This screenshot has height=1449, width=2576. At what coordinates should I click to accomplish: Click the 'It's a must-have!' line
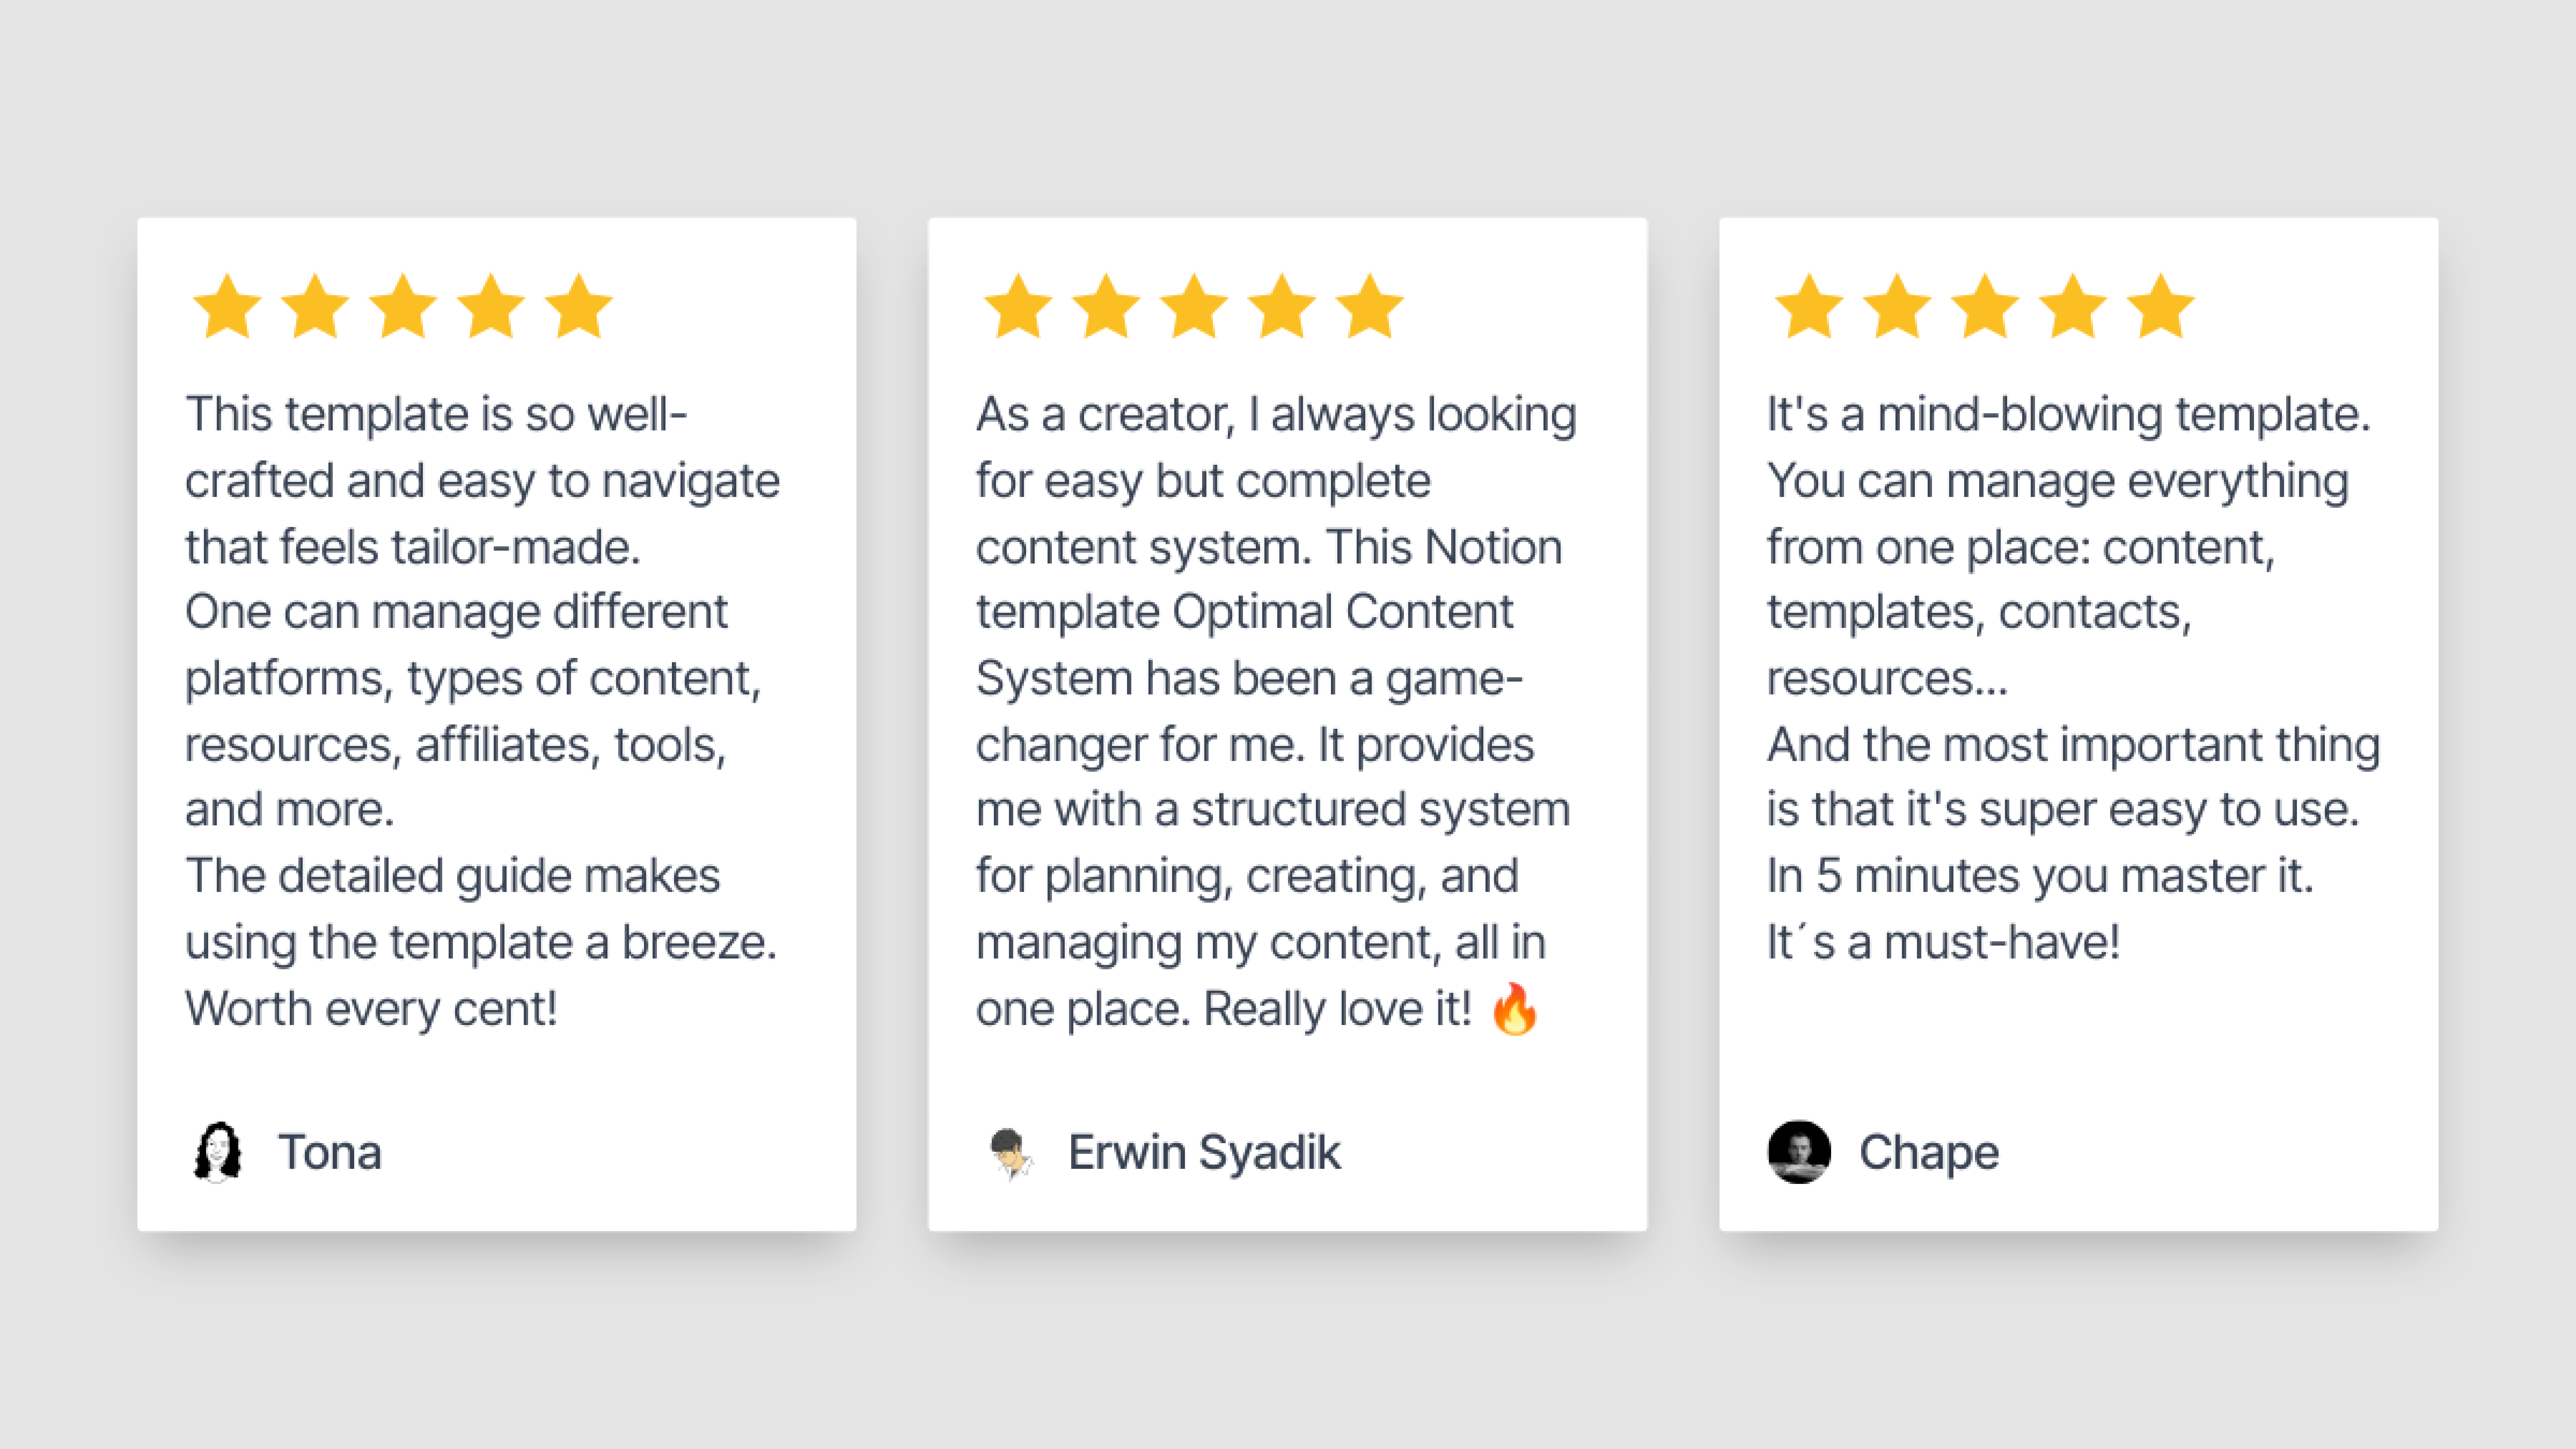coord(1943,942)
